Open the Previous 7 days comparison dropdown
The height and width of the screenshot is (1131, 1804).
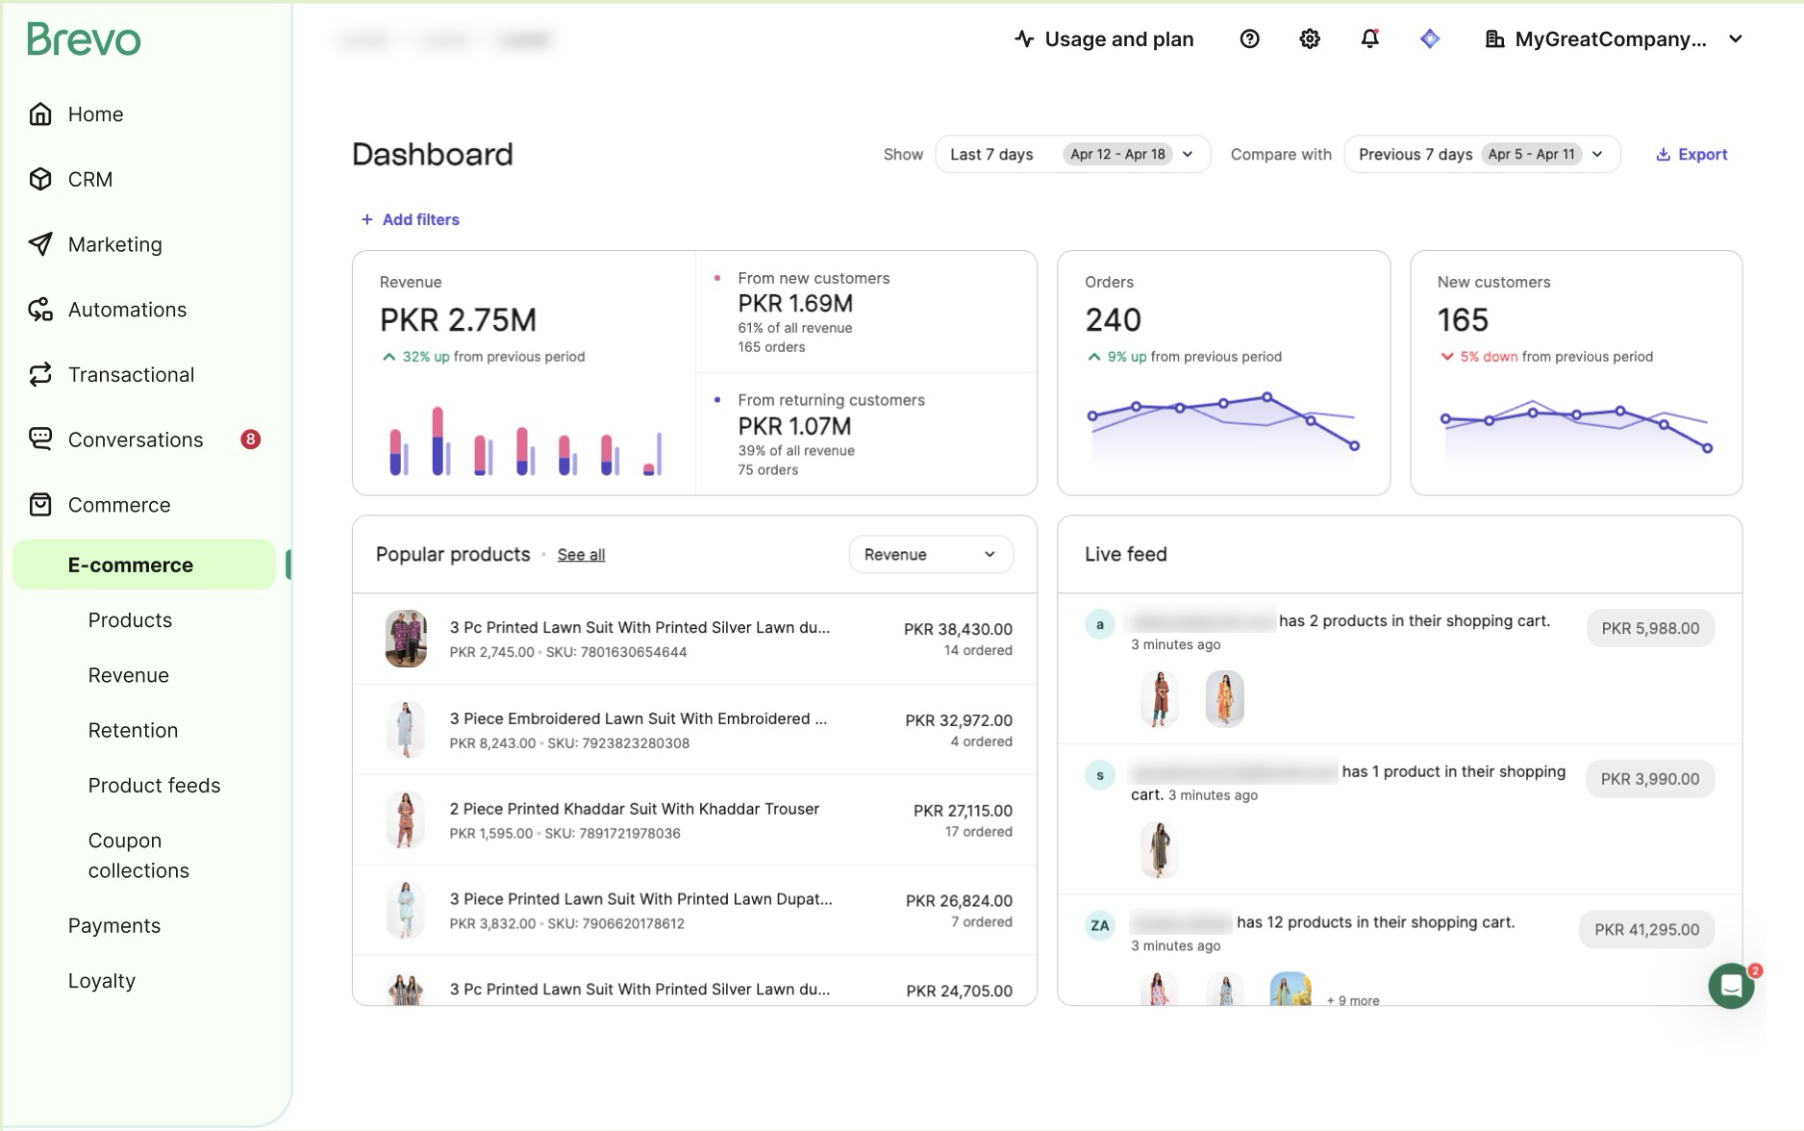[1481, 154]
